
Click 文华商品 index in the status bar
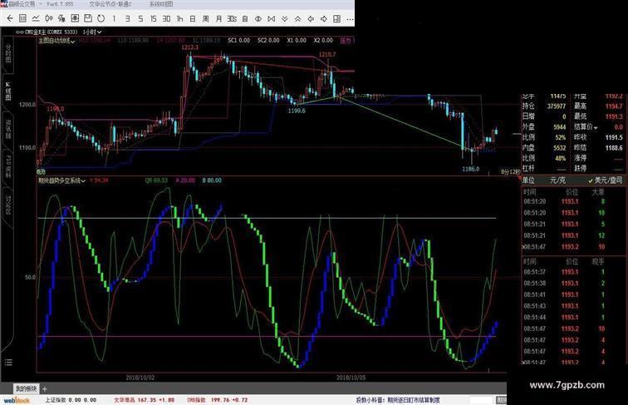[124, 400]
